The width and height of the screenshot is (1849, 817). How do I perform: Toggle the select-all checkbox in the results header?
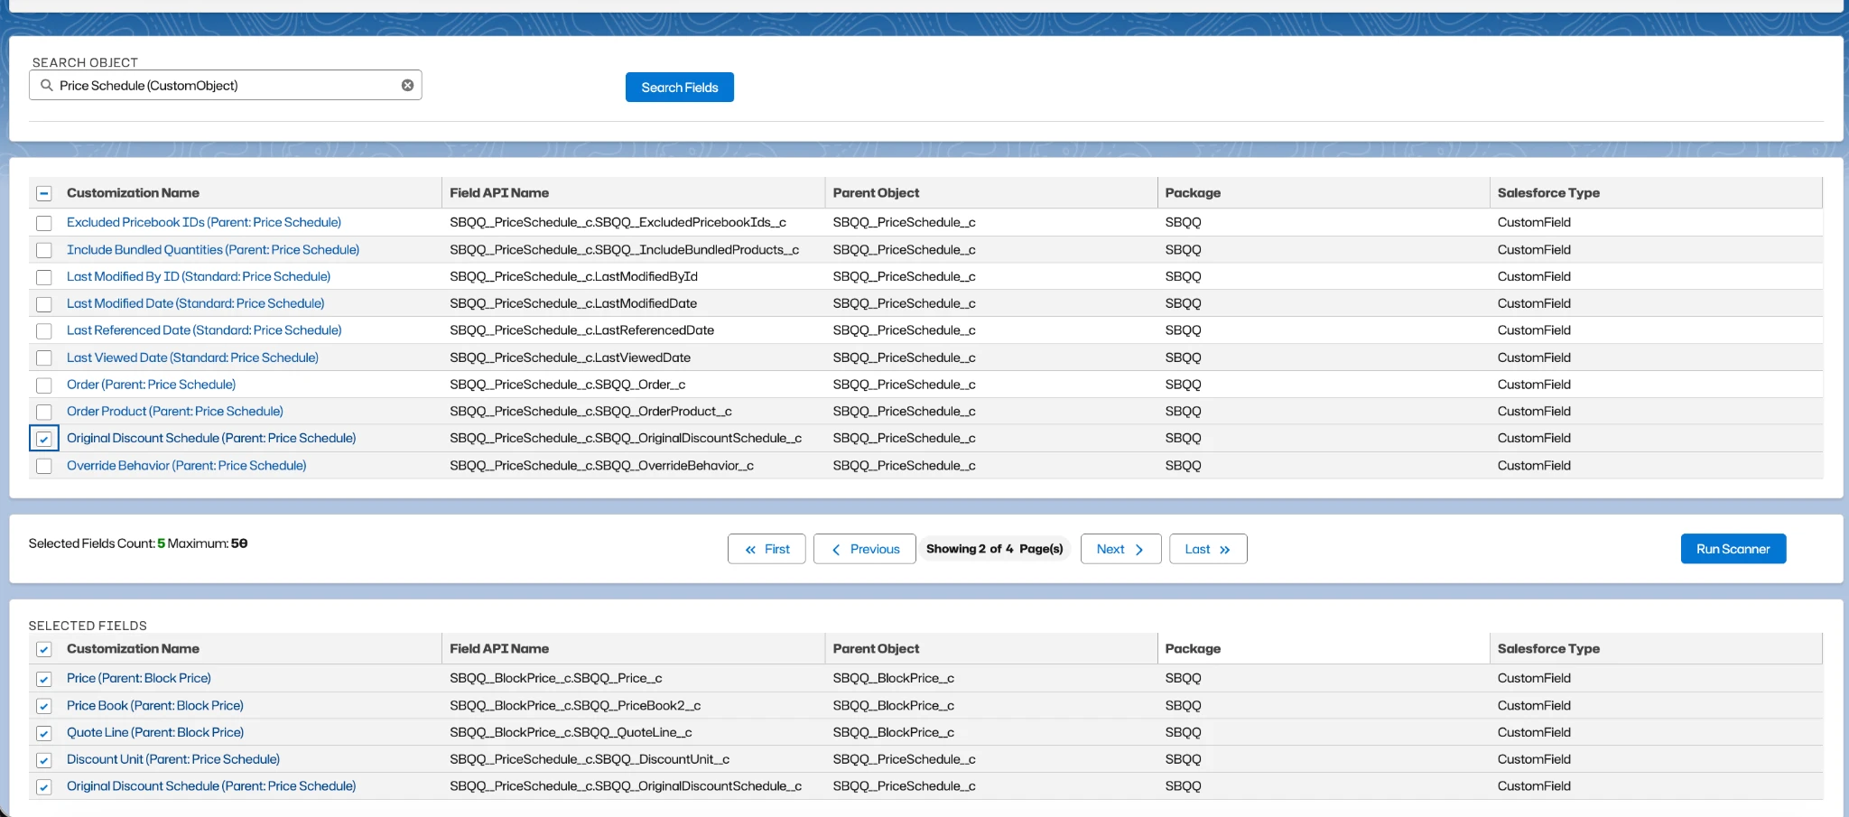44,193
